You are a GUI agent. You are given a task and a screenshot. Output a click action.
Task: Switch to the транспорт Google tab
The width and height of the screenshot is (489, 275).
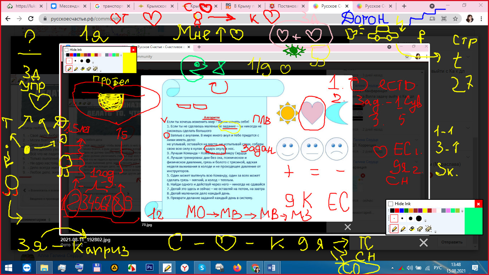112,6
